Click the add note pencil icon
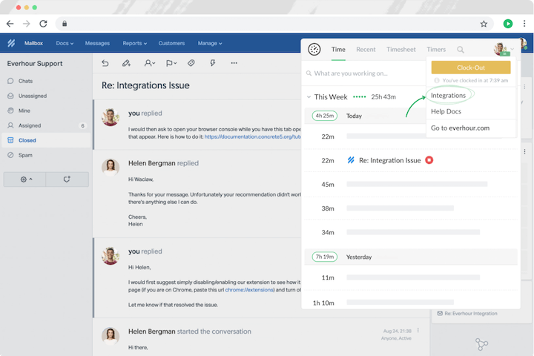The image size is (534, 356). coord(126,63)
